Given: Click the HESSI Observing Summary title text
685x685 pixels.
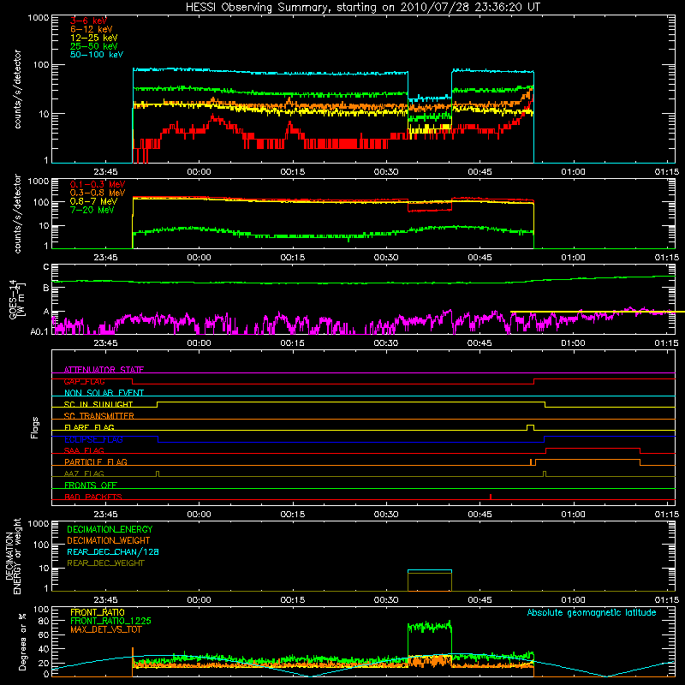Looking at the screenshot, I should [362, 7].
